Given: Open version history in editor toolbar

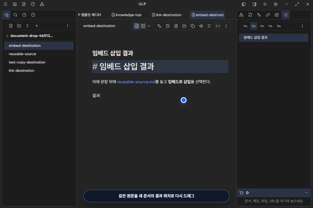Looking at the screenshot, I should click(168, 26).
